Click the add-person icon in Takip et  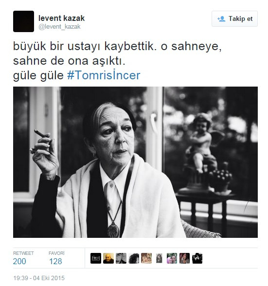221,19
